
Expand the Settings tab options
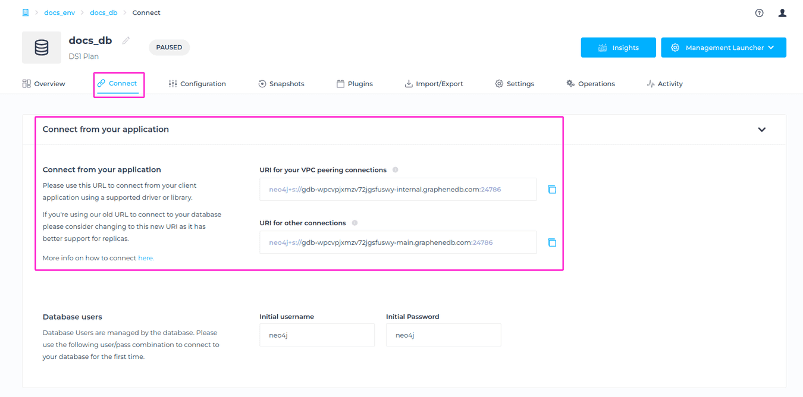click(515, 84)
